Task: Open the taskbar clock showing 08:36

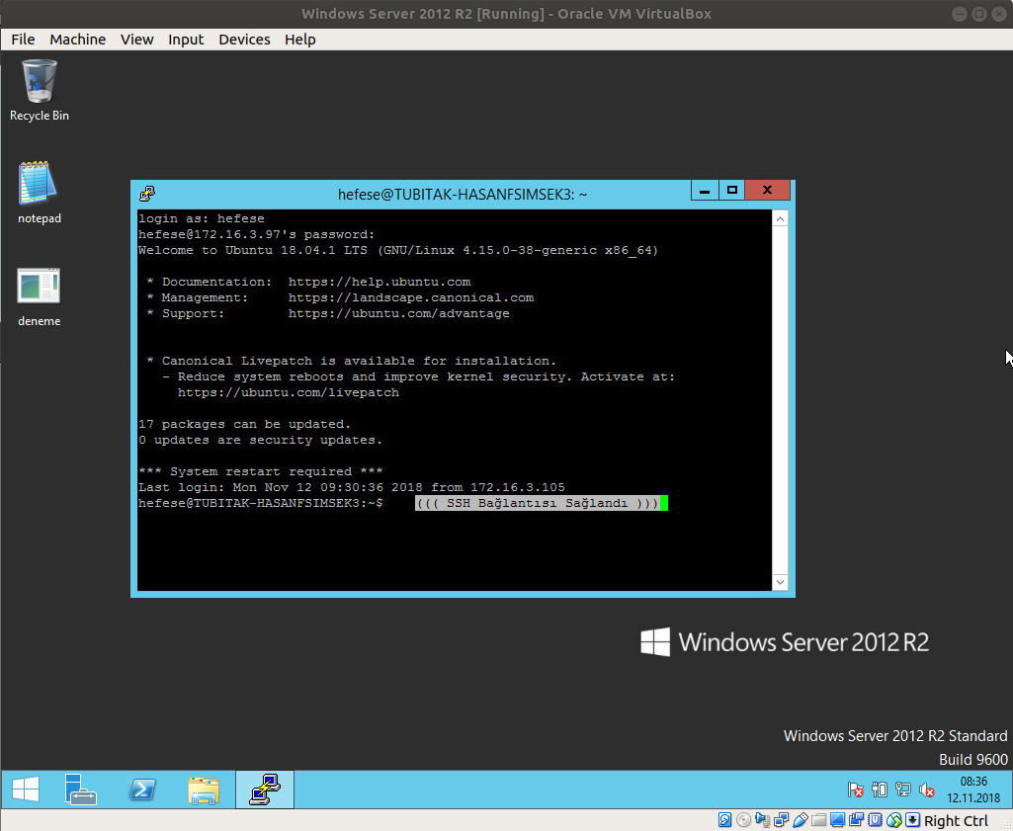Action: coord(972,789)
